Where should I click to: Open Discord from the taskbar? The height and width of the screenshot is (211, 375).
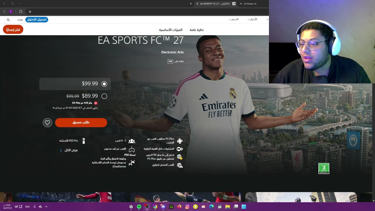pos(163,207)
